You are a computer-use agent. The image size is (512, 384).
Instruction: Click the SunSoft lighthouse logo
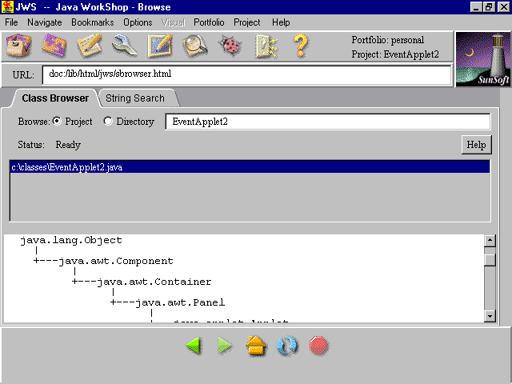(x=483, y=59)
